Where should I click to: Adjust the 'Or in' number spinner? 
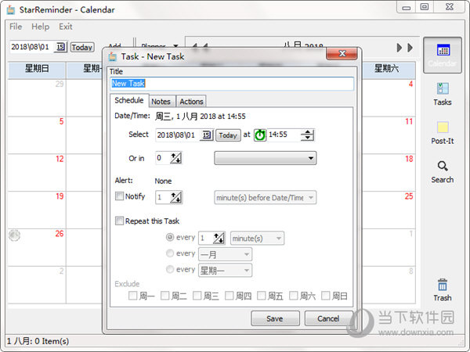175,158
